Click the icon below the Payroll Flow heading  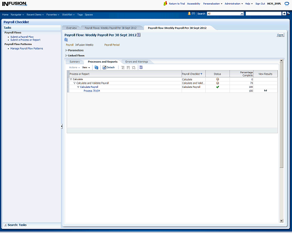point(66,40)
